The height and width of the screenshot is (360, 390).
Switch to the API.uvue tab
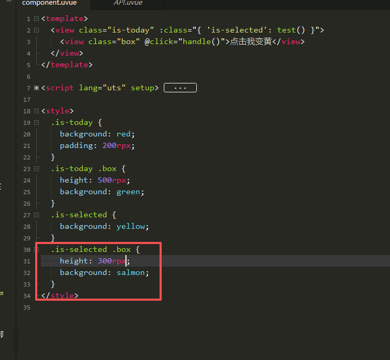click(x=128, y=3)
